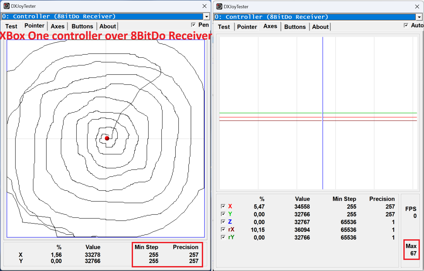Open the Buttons tab in the Pointer window
424x271 pixels.
(x=82, y=26)
